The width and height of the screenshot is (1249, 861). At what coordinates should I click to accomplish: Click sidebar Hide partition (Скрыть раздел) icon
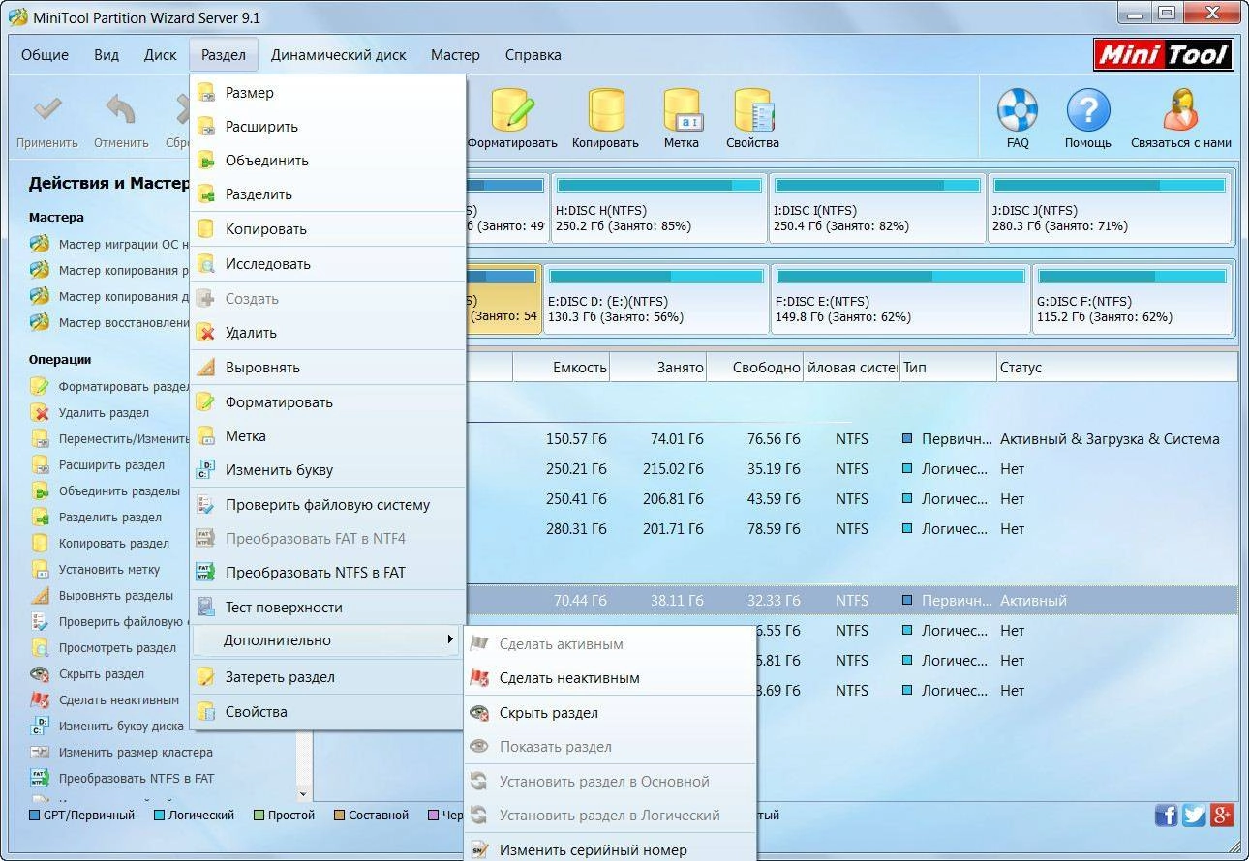coord(40,673)
